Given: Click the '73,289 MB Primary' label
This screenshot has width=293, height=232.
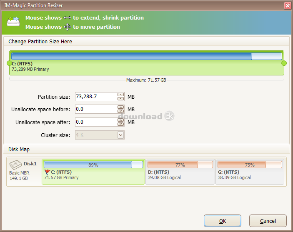Looking at the screenshot, I should point(30,69).
